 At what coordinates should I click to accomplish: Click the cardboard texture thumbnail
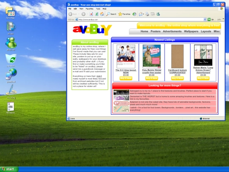[x=177, y=56]
